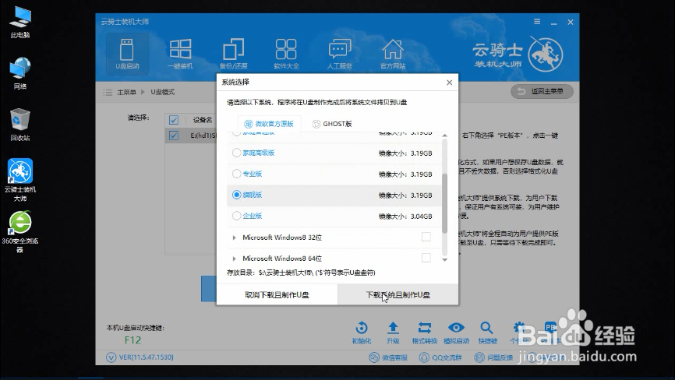
Task: Open 回收站 desktop icon
Action: [20, 125]
